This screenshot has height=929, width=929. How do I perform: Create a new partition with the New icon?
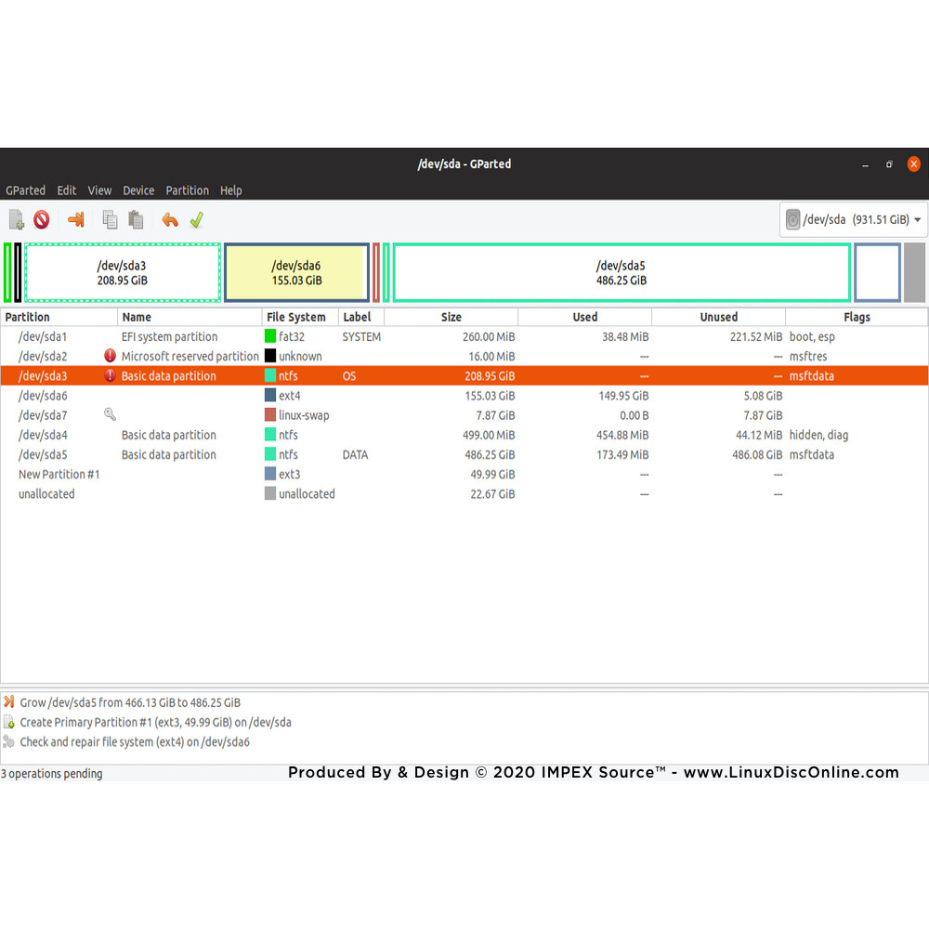[15, 219]
